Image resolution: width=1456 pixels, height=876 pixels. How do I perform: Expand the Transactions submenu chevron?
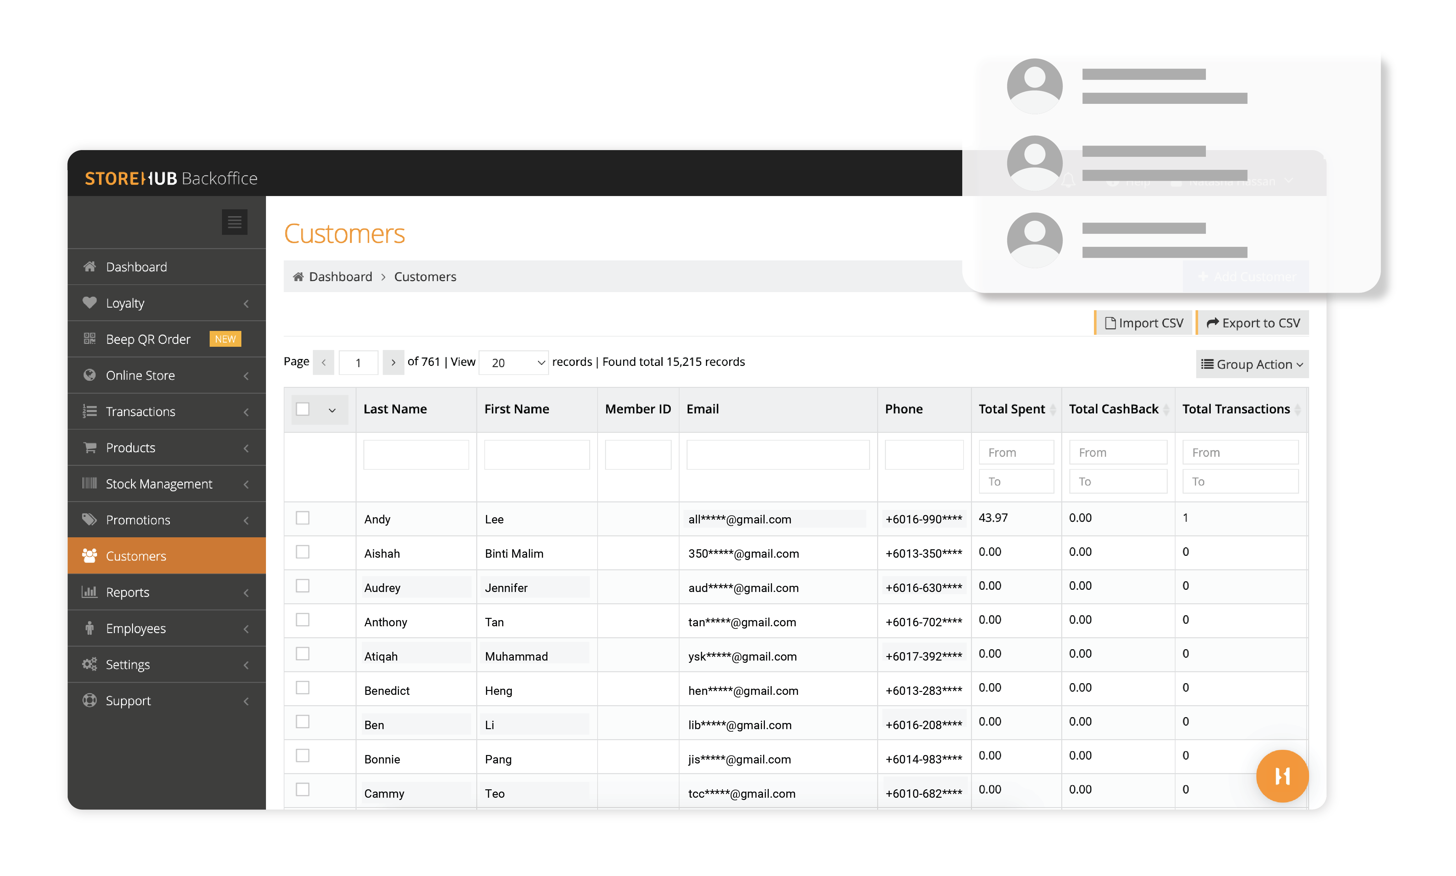pyautogui.click(x=246, y=412)
